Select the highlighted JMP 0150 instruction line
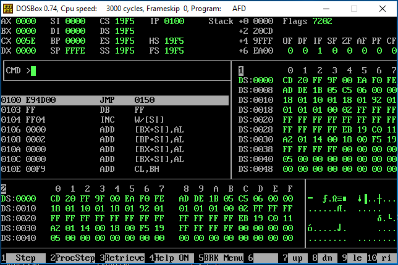Image resolution: width=398 pixels, height=265 pixels. [114, 100]
